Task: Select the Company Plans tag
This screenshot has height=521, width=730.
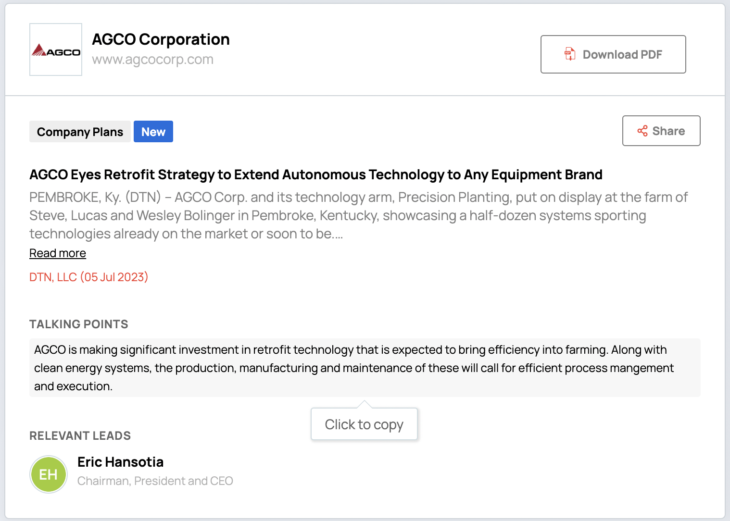Action: point(80,132)
